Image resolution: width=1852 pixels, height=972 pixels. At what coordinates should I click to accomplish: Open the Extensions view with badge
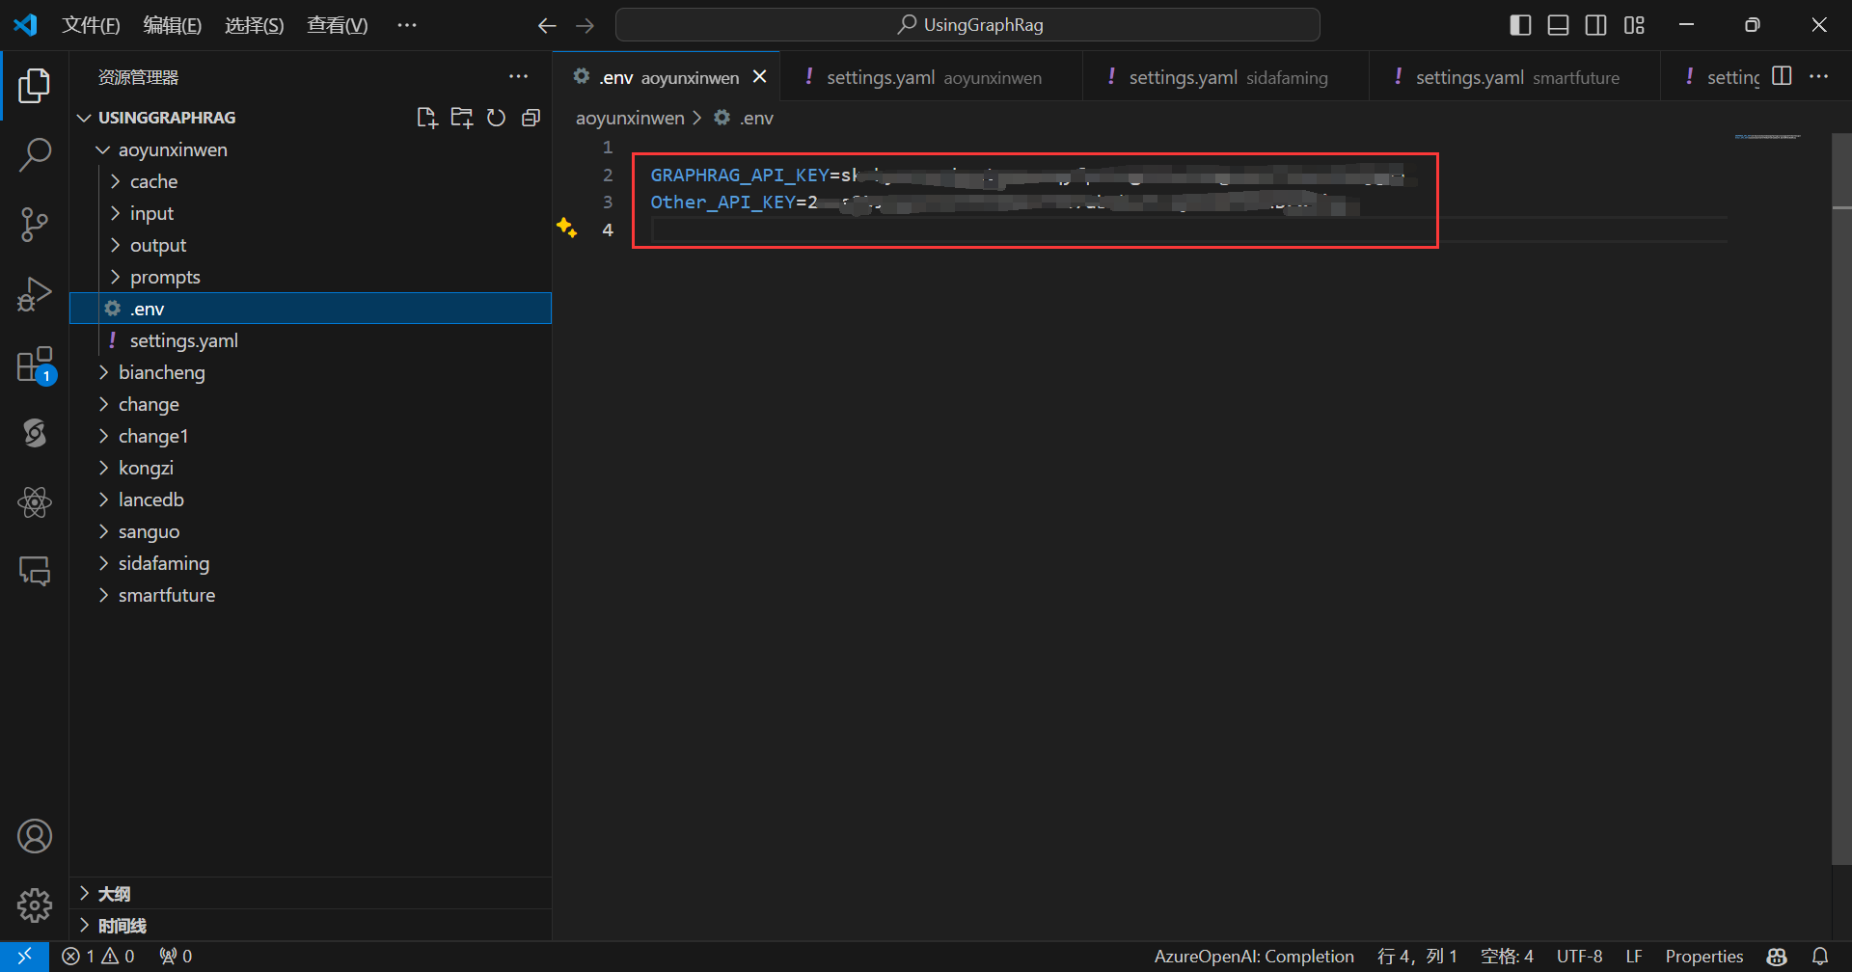35,364
